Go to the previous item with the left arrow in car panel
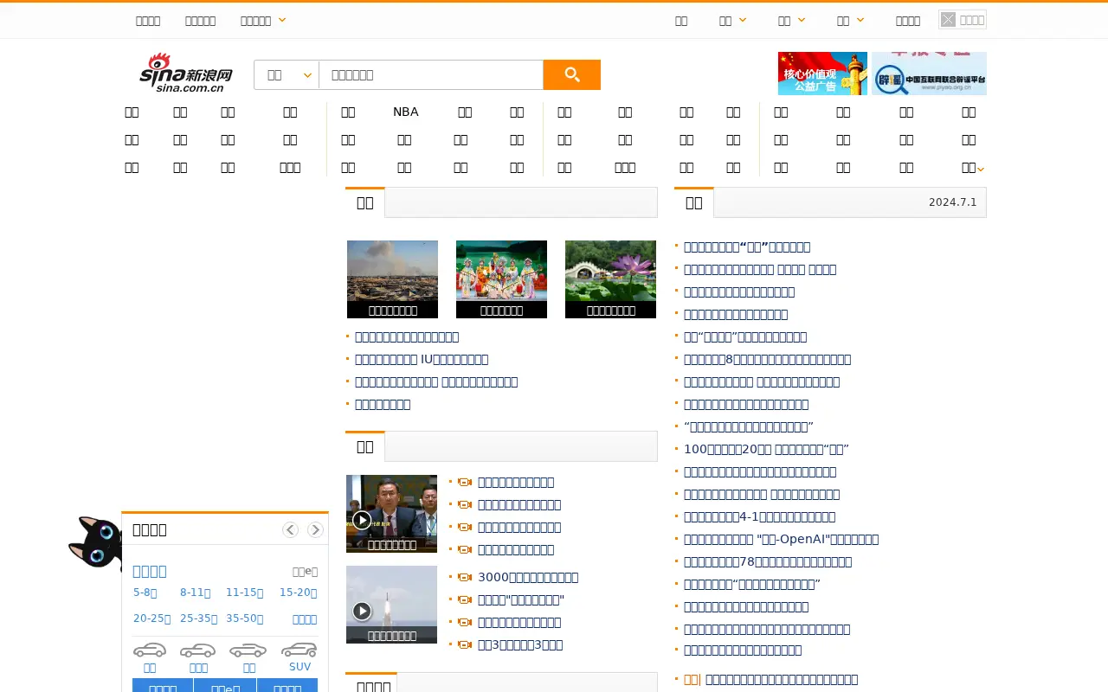The image size is (1108, 692). [x=290, y=529]
